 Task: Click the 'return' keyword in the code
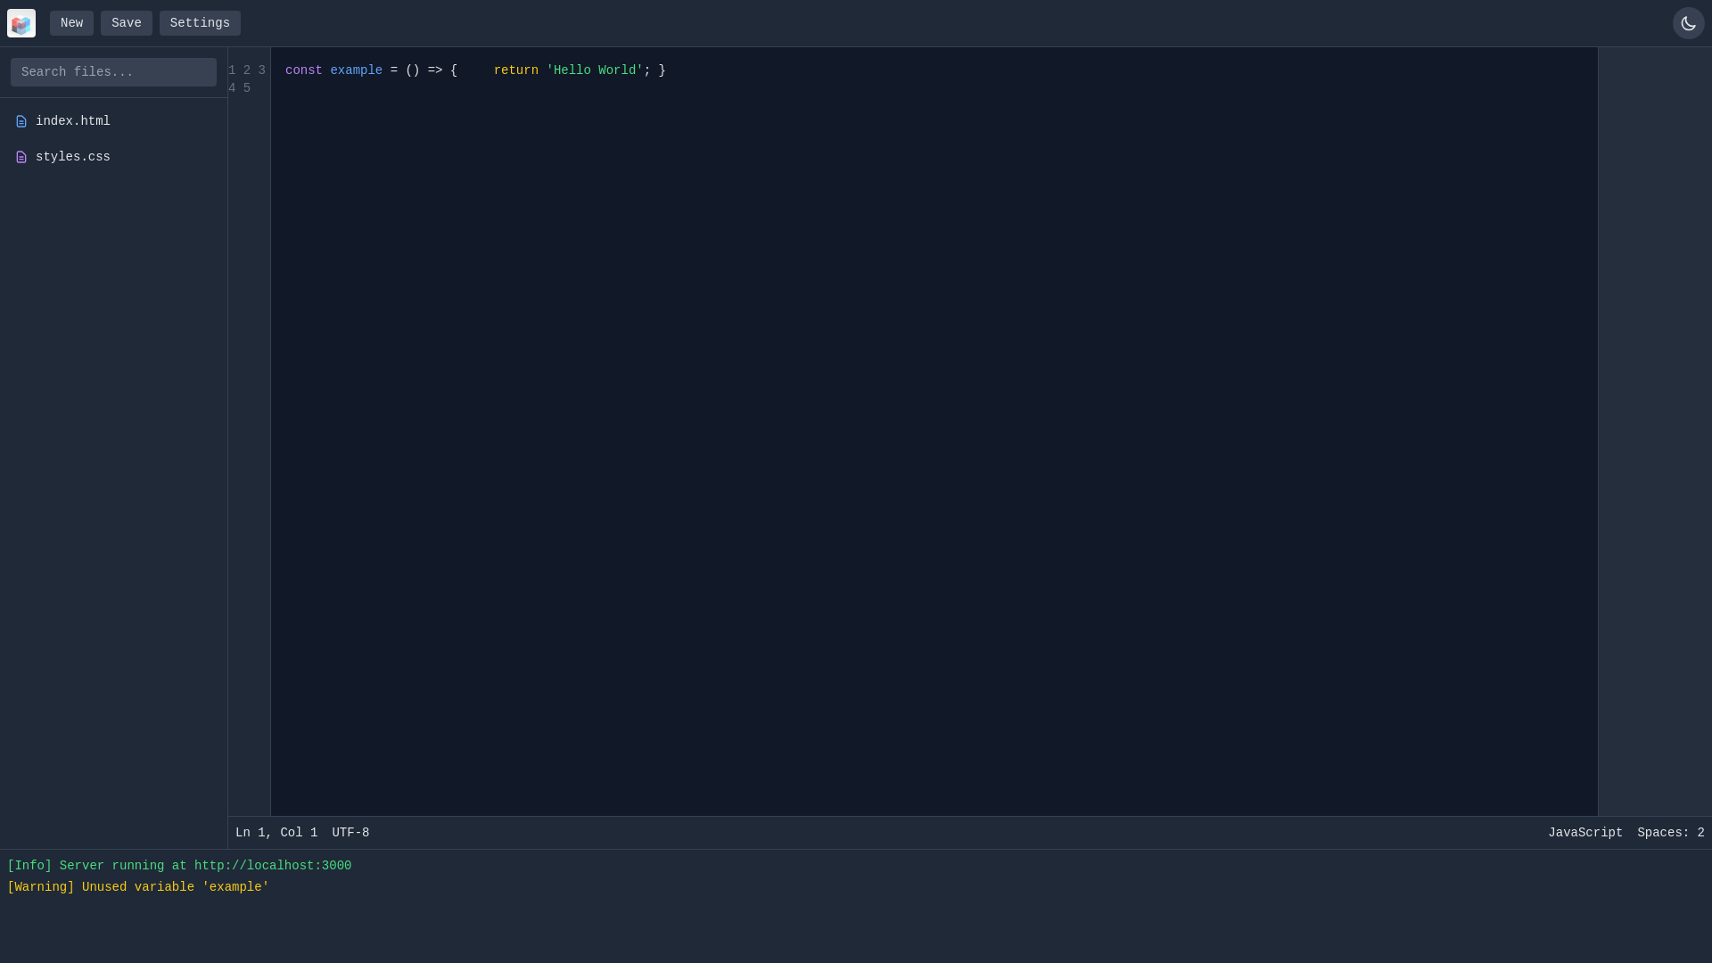coord(516,70)
